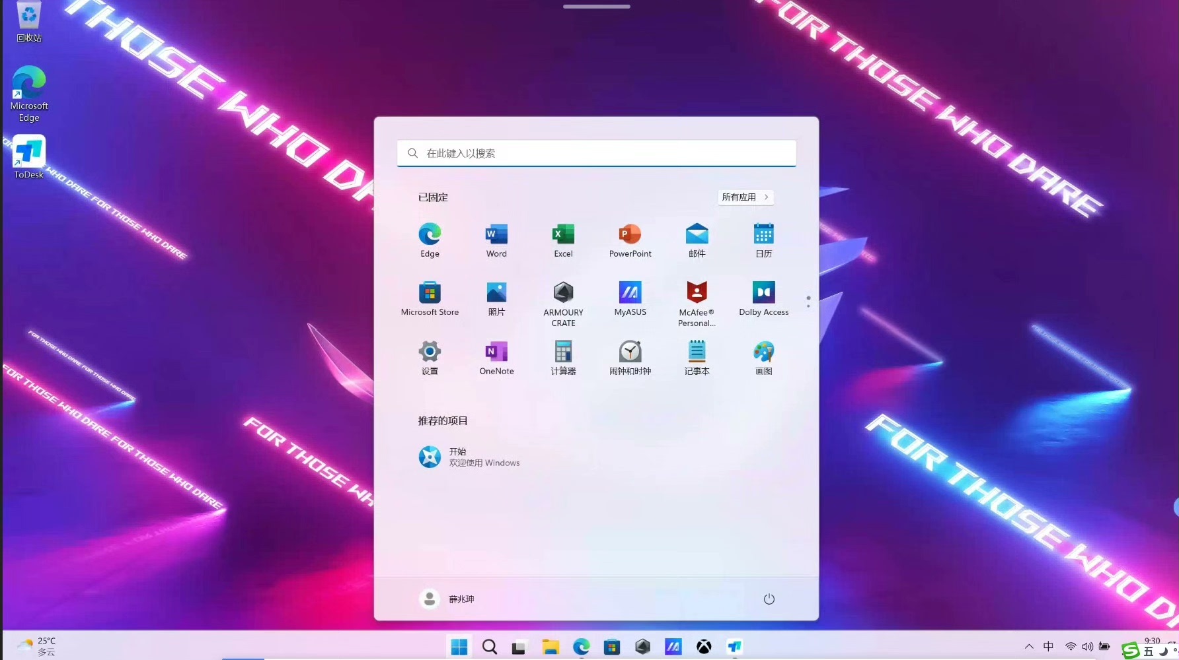The height and width of the screenshot is (660, 1179).
Task: Open the 闹钟和时钟 clock app
Action: (630, 358)
